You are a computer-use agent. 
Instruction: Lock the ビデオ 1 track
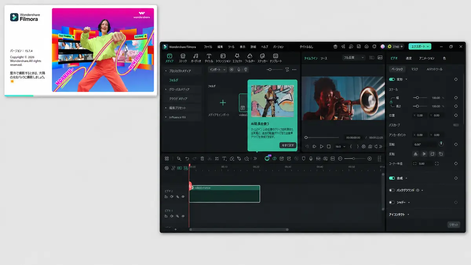(x=166, y=216)
